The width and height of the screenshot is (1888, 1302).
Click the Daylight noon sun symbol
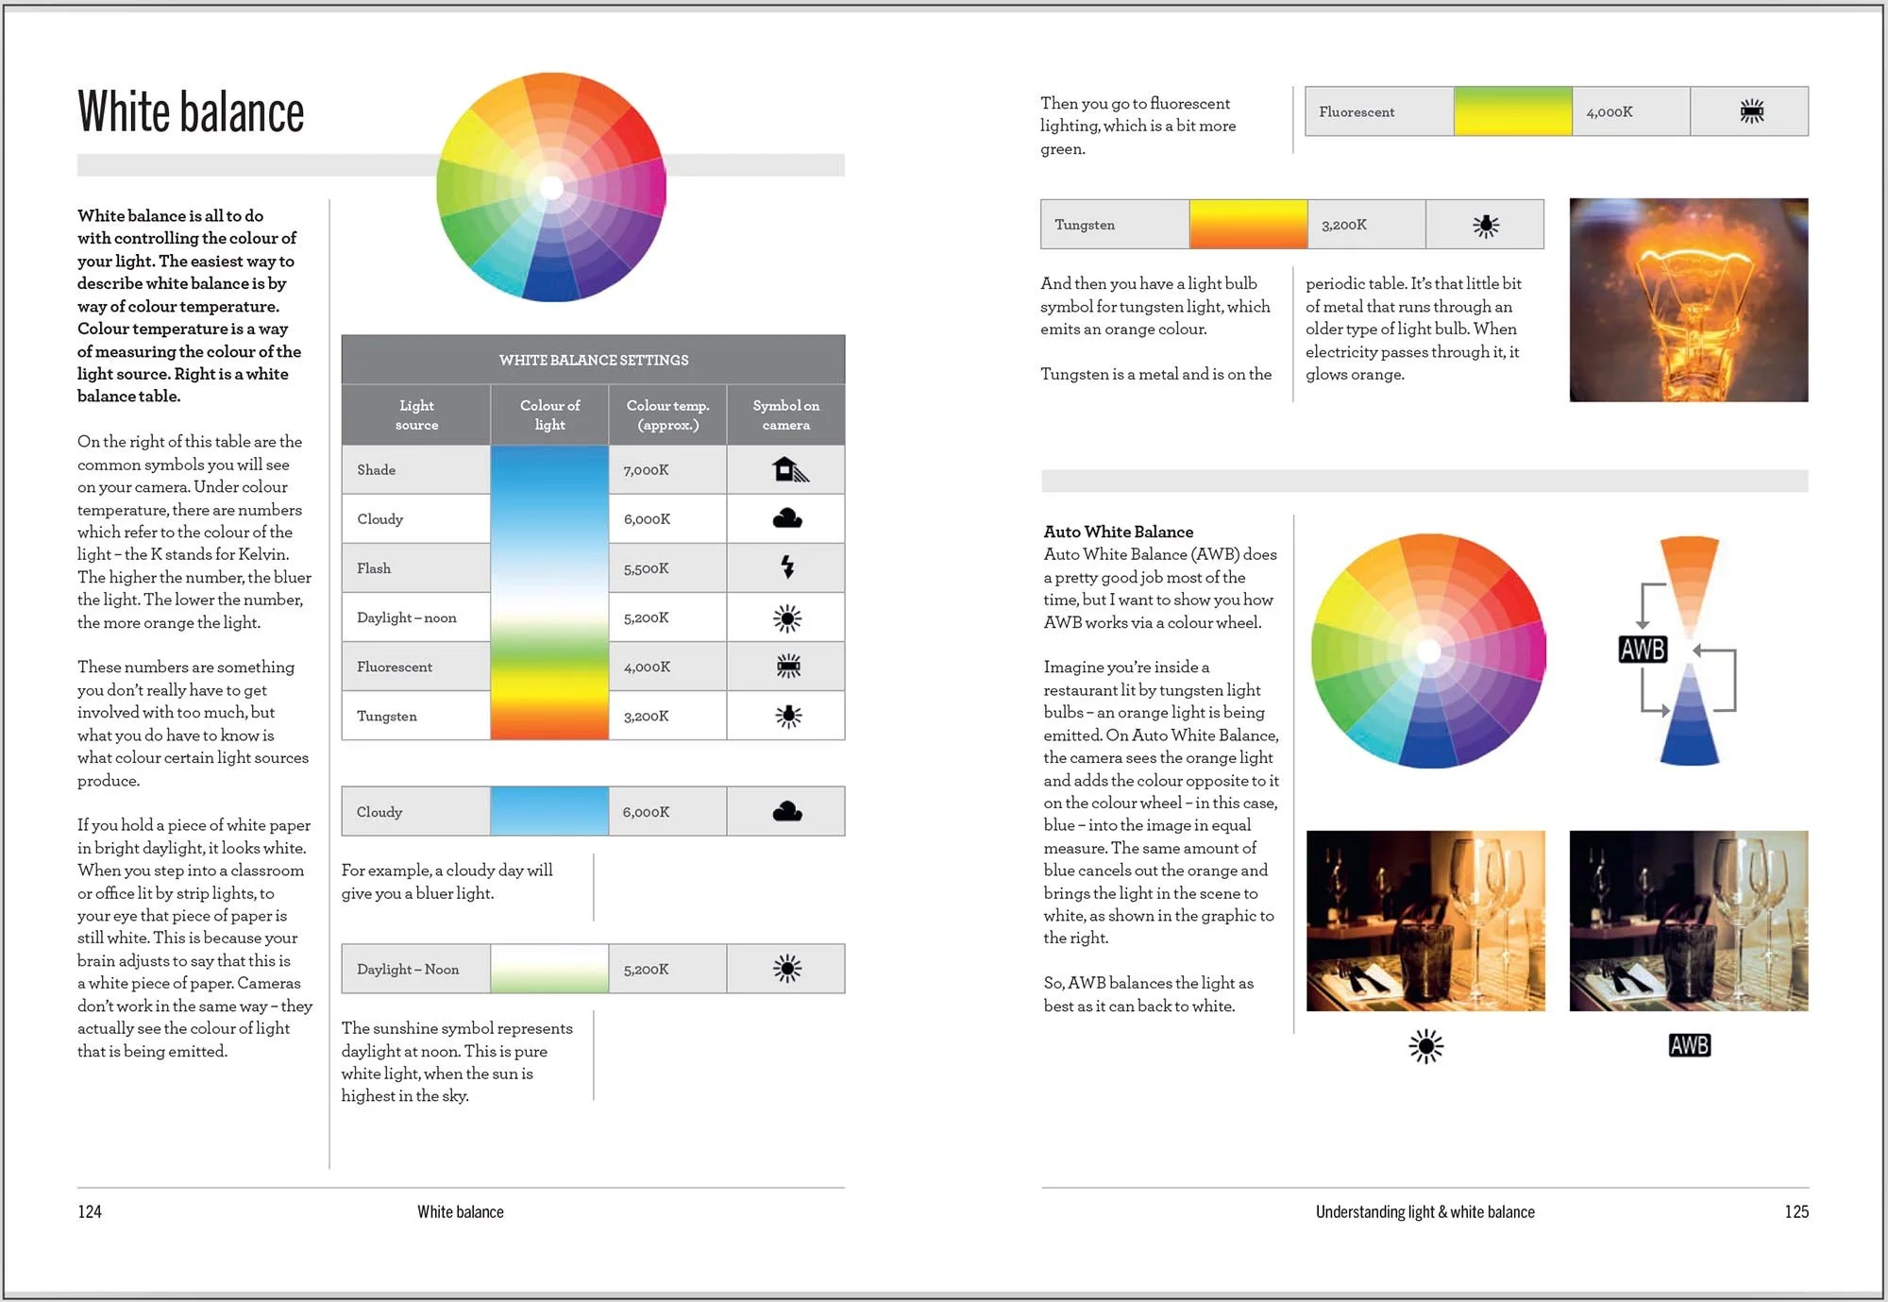pos(786,617)
